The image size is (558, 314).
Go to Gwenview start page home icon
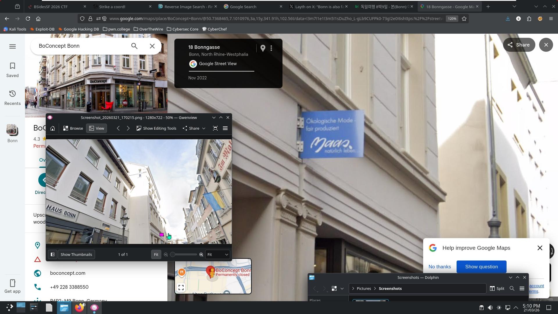click(x=53, y=128)
